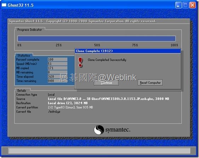Click the 50% progress marker label
The width and height of the screenshot is (199, 158).
click(97, 45)
